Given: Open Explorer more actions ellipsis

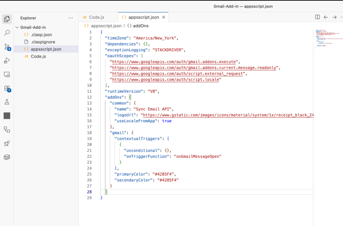Looking at the screenshot, I should pyautogui.click(x=71, y=18).
